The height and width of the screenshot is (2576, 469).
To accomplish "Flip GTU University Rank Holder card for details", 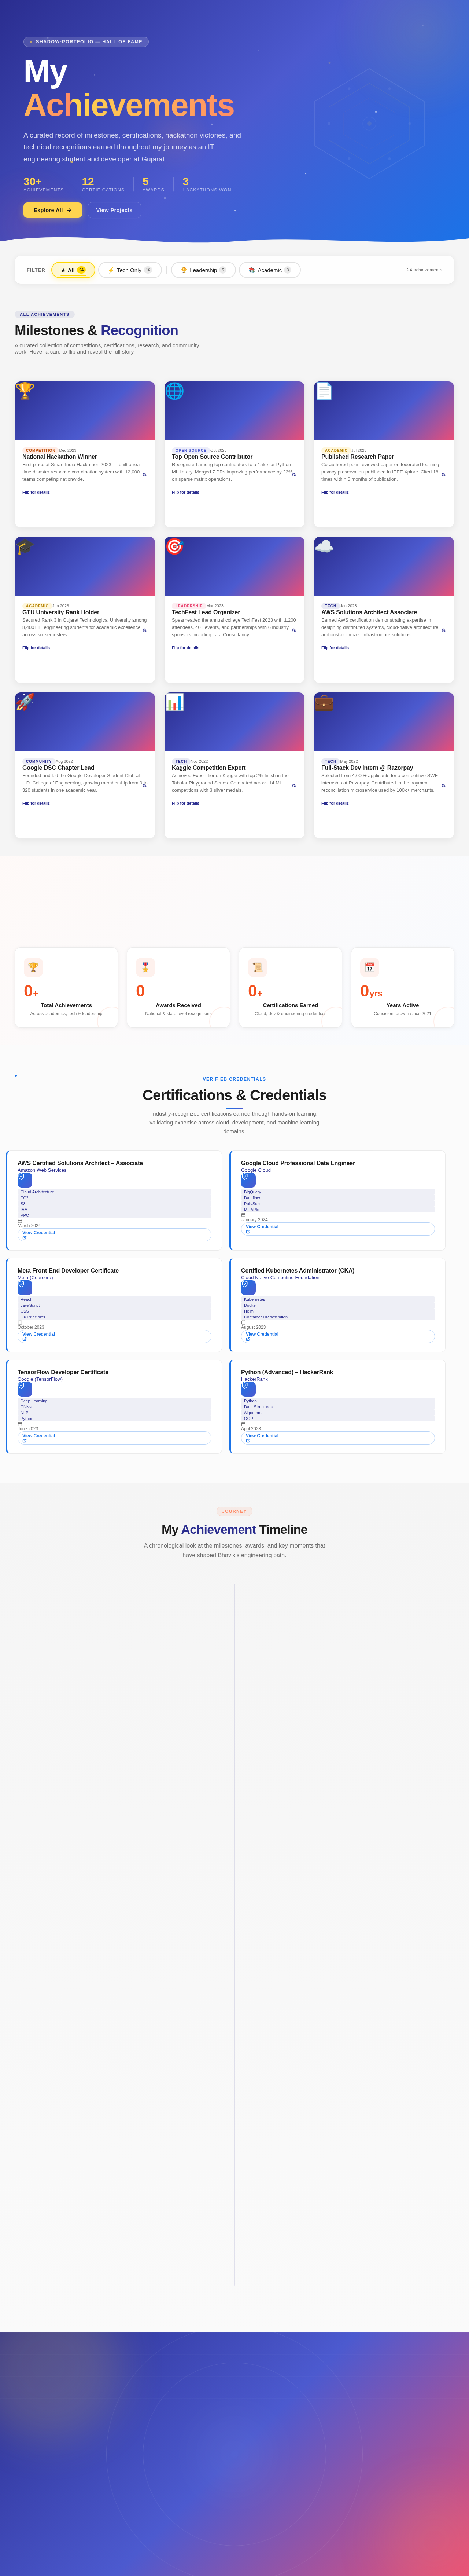I will [x=36, y=648].
